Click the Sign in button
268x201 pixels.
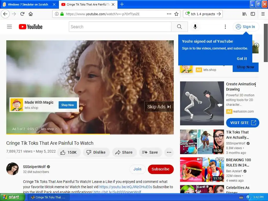point(246,27)
